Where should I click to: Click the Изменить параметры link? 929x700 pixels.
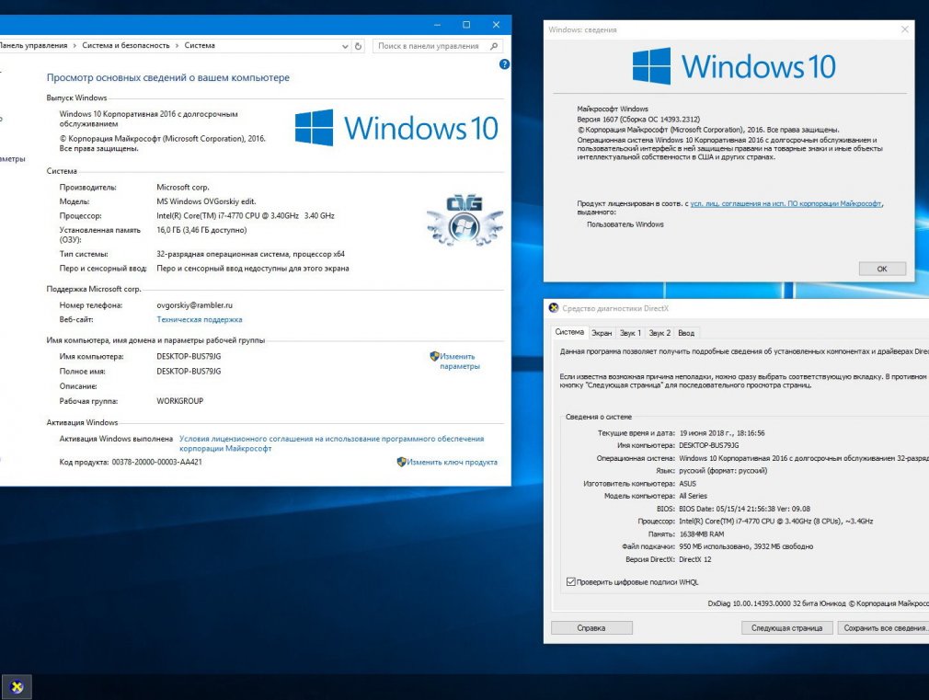click(x=459, y=361)
